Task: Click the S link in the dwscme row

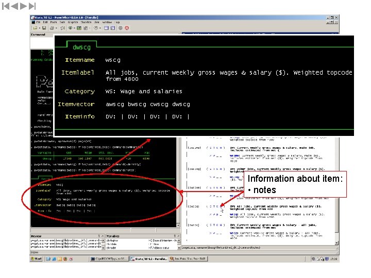Action: 211,148
